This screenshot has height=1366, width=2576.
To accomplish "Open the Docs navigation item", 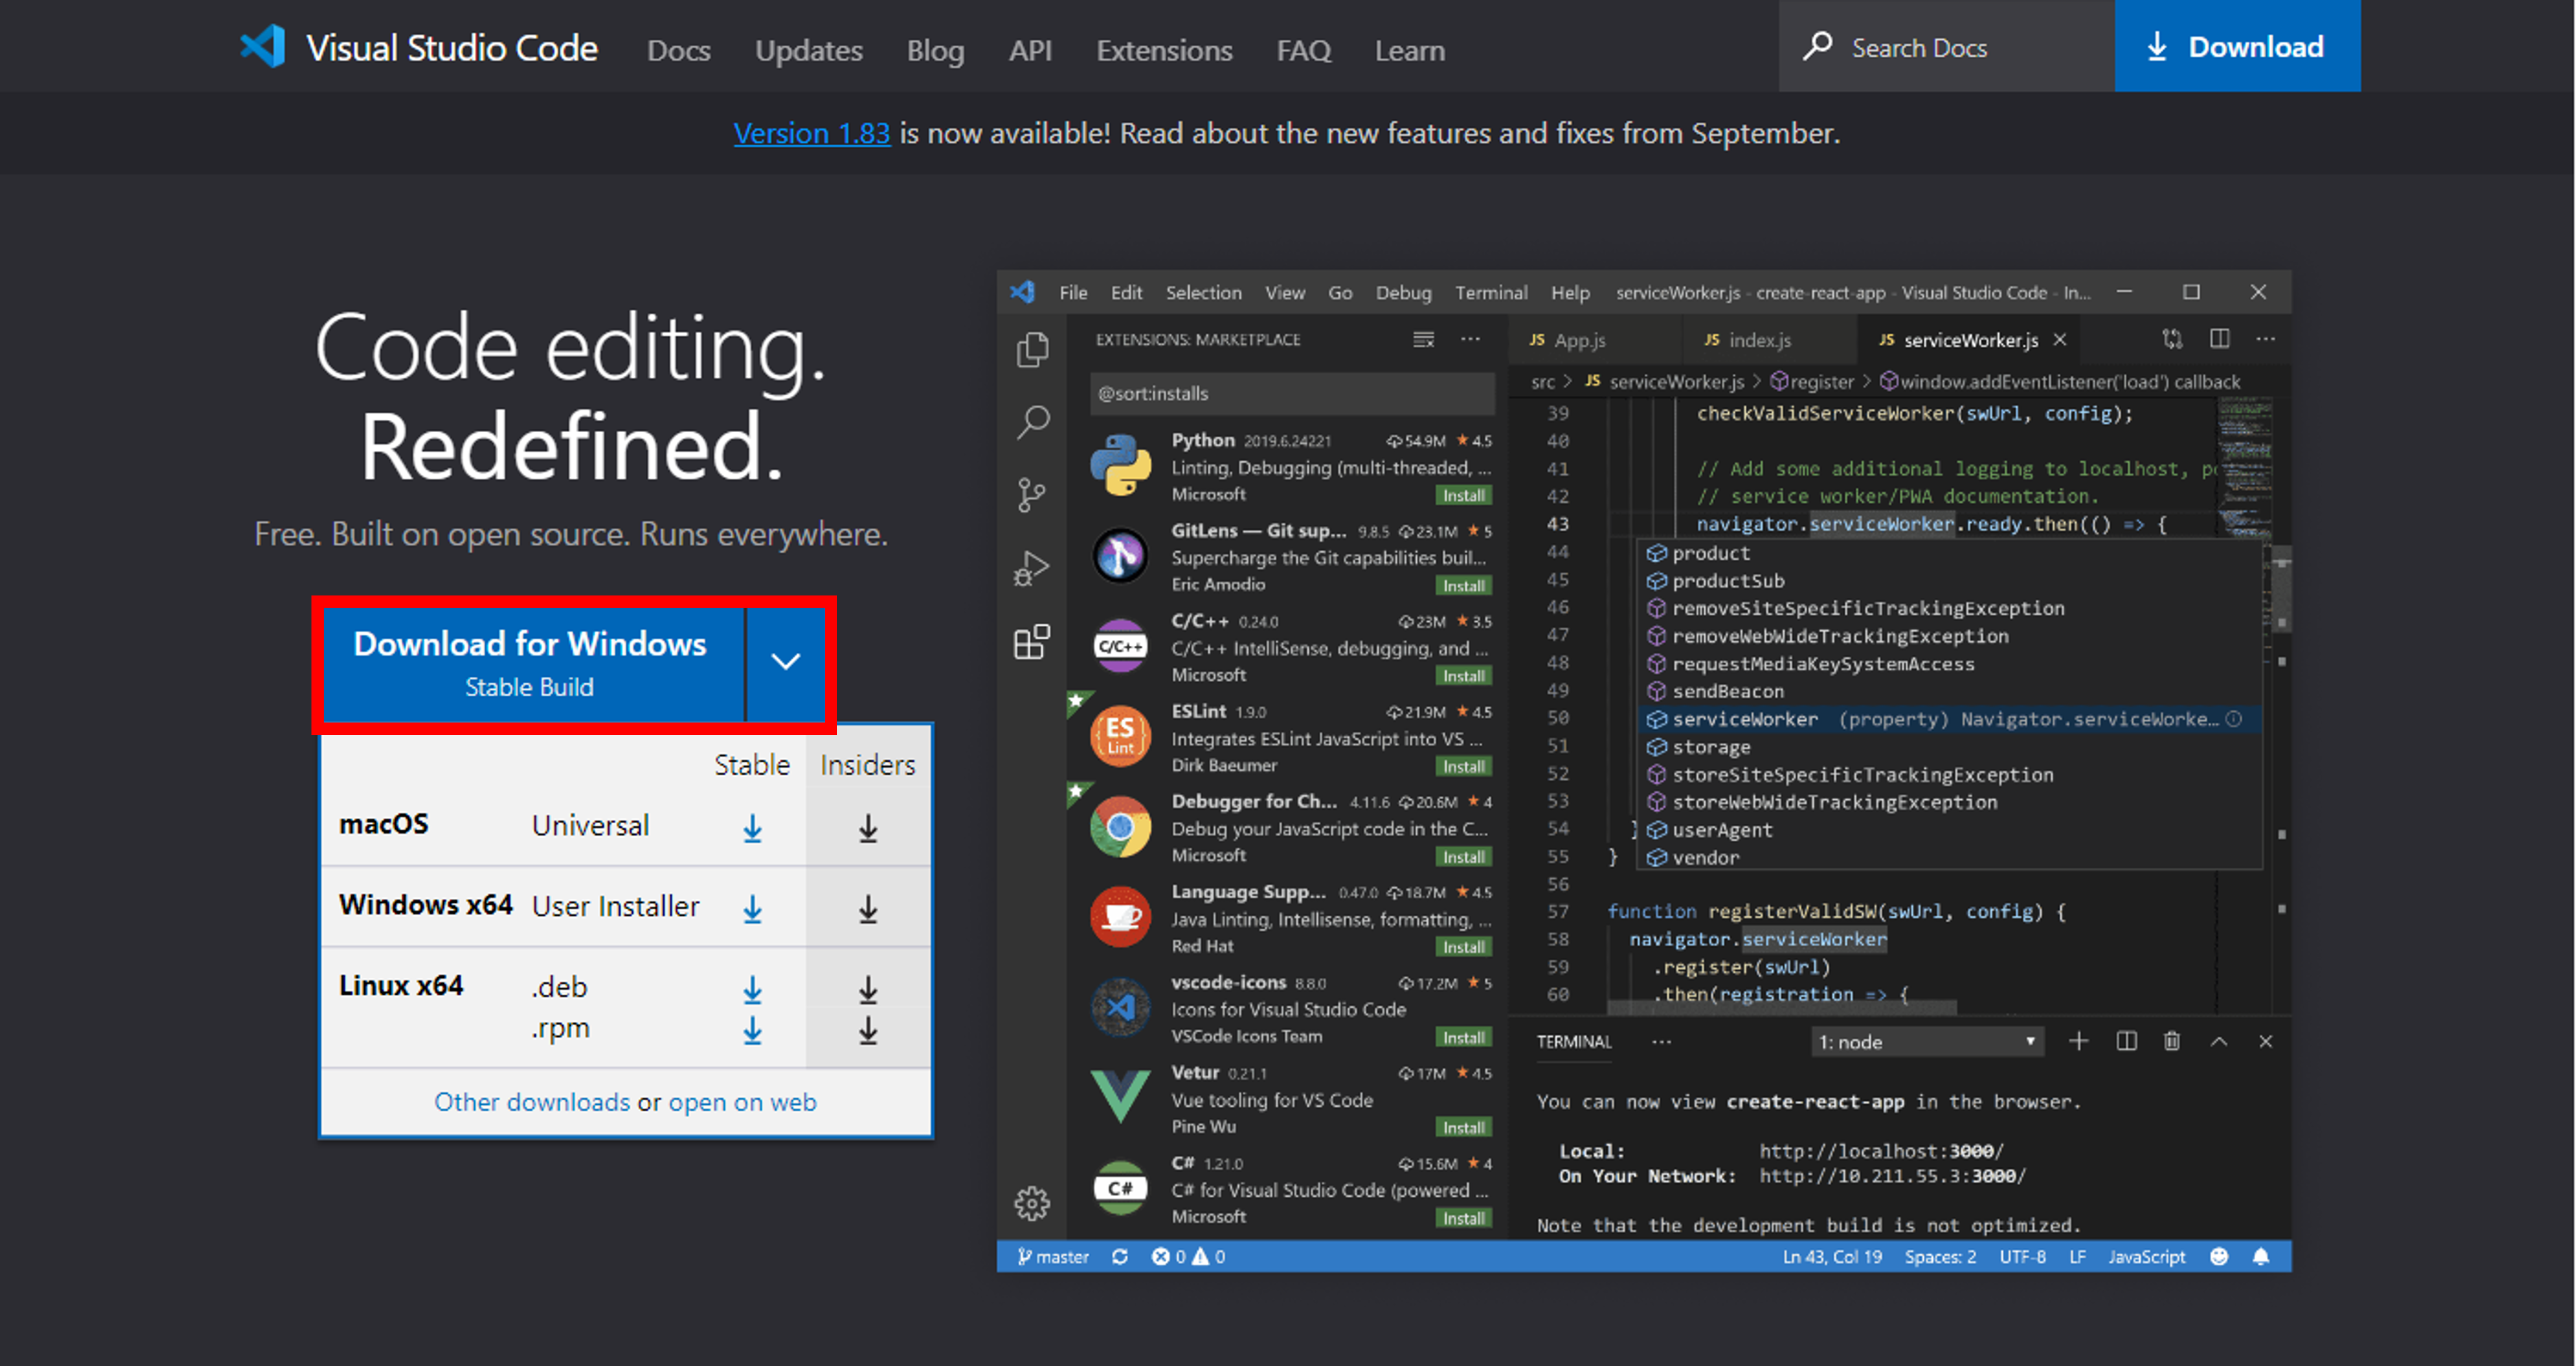I will coord(678,50).
